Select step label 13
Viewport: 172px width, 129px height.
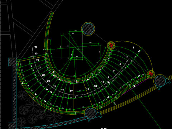coord(95,86)
